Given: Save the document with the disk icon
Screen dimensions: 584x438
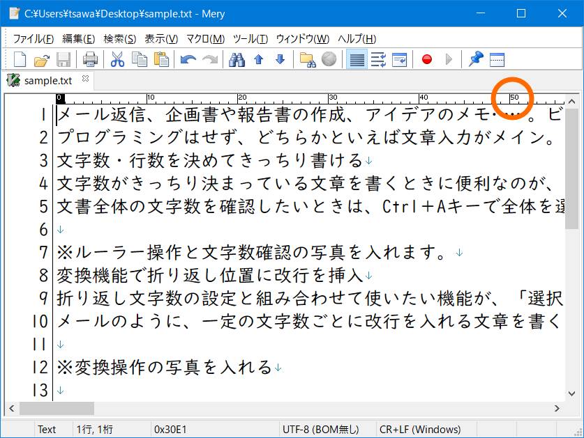Looking at the screenshot, I should coord(63,59).
